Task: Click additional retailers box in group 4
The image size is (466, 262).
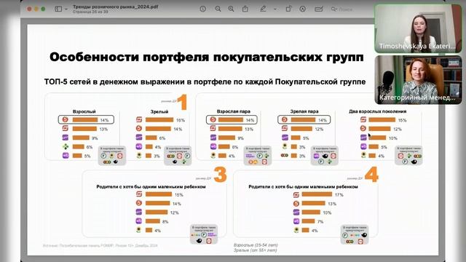Action: [x=355, y=234]
